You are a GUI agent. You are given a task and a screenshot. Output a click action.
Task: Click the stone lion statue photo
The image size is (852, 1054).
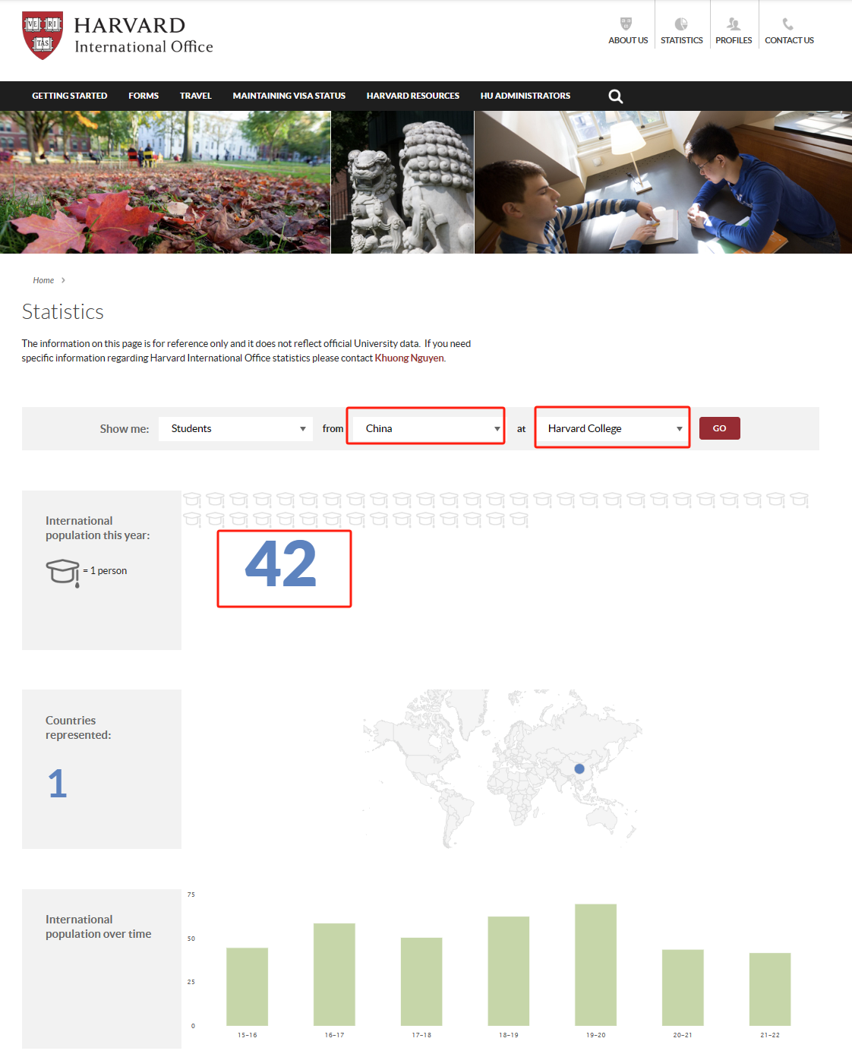[x=402, y=182]
